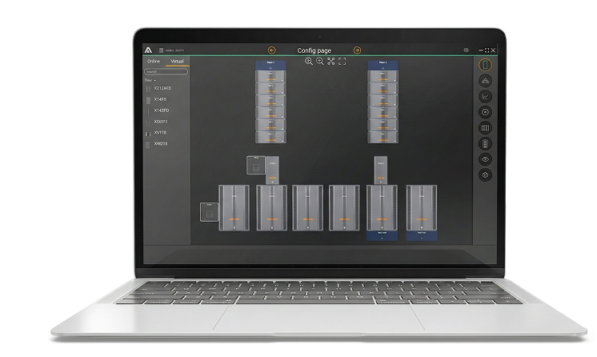Switch to the Online tab
This screenshot has width=597, height=357.
click(154, 61)
